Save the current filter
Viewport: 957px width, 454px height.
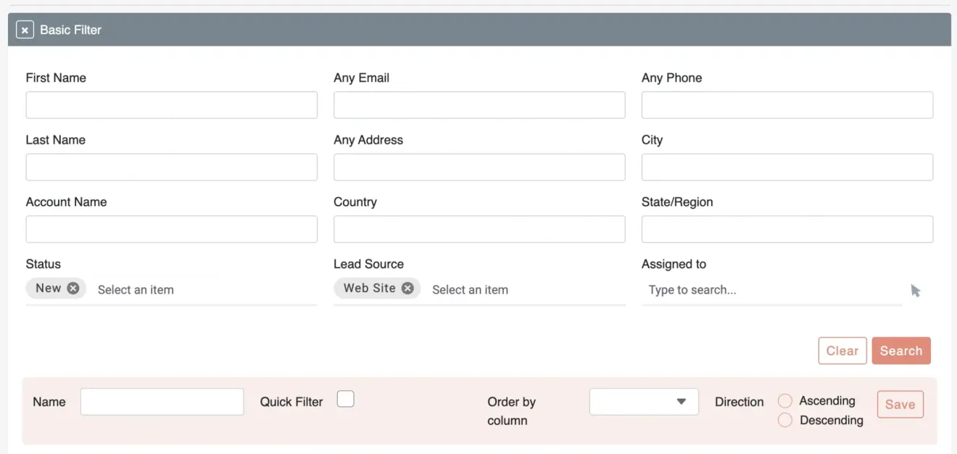coord(900,404)
